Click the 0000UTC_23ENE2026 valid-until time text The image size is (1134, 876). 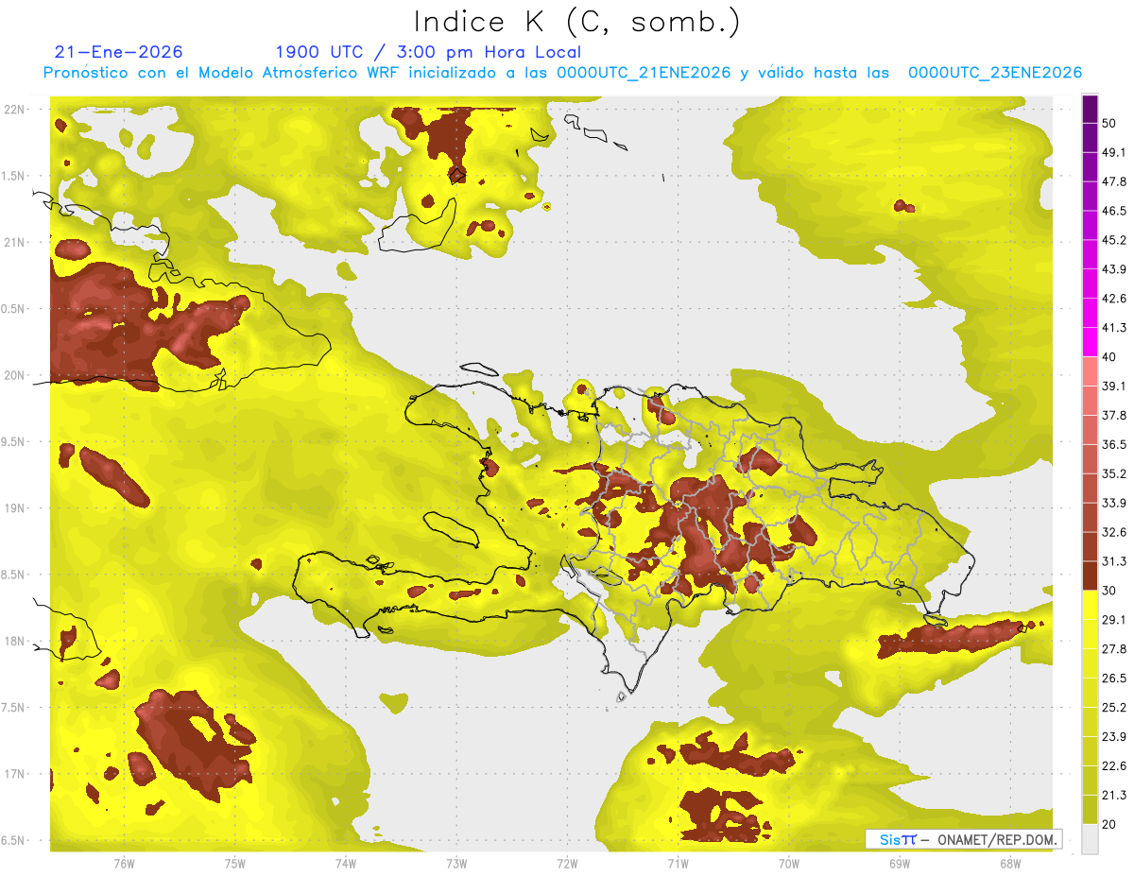[x=994, y=73]
